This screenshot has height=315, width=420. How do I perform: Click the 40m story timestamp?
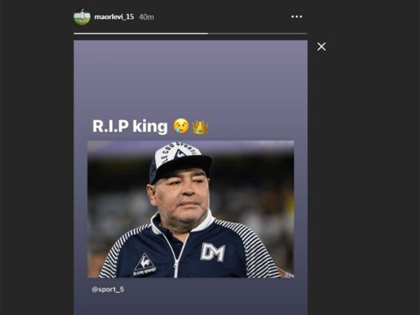tap(147, 17)
